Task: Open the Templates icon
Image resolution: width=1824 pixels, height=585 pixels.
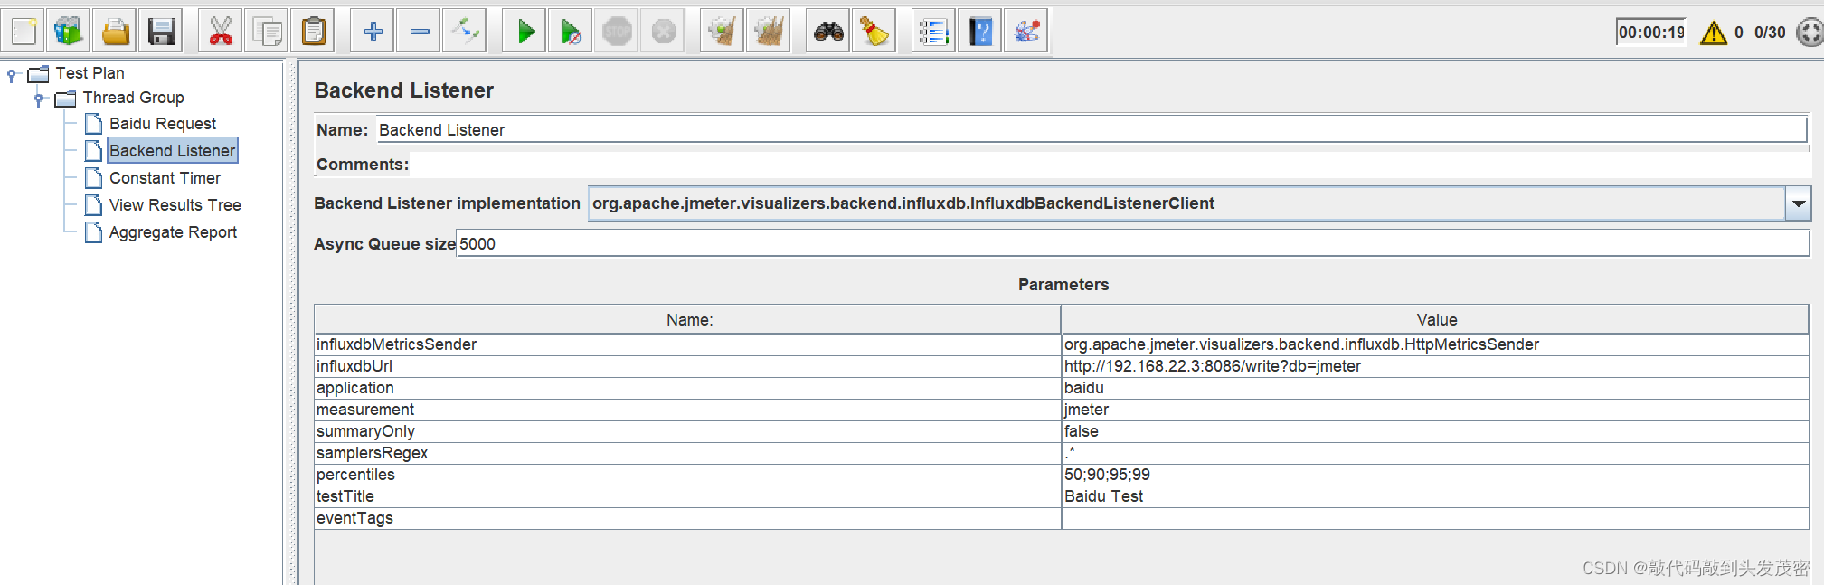Action: tap(69, 32)
